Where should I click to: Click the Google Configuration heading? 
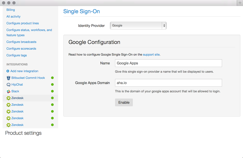[94, 42]
